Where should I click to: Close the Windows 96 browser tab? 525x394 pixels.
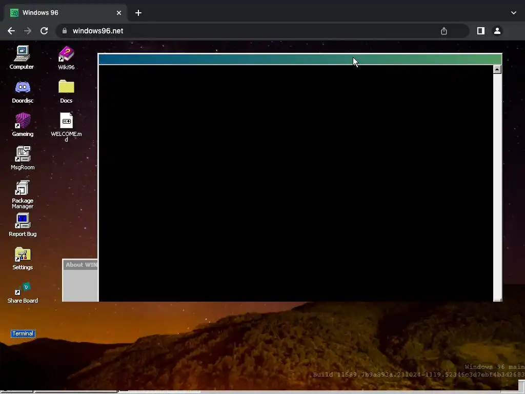pos(119,13)
